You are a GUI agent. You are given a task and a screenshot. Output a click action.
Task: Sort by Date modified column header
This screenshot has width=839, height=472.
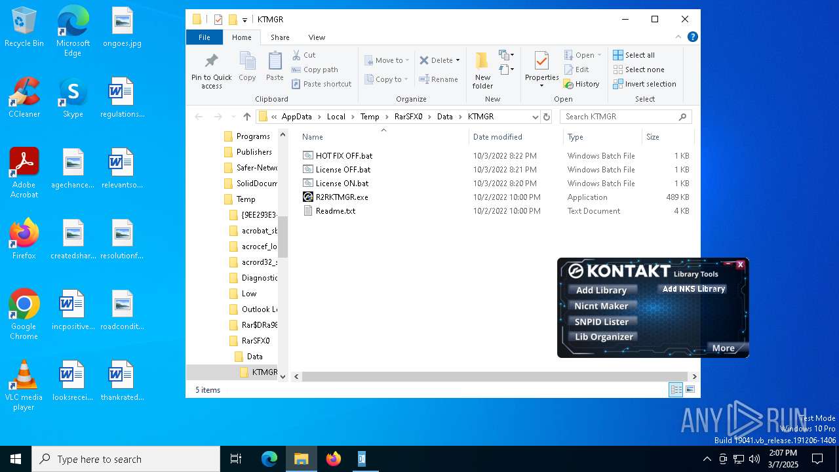516,137
